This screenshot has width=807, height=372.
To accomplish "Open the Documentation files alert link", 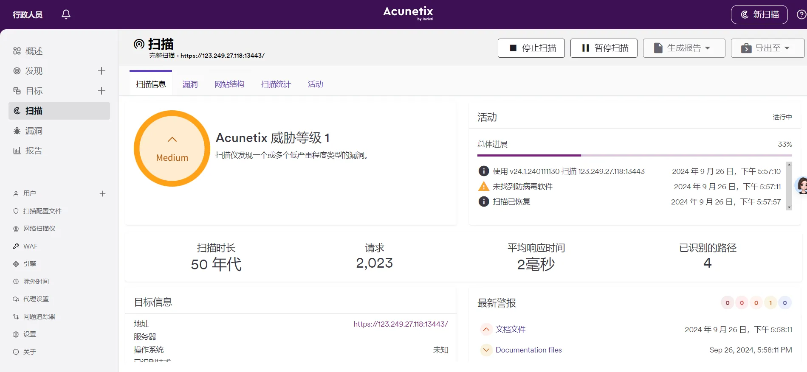I will 529,350.
